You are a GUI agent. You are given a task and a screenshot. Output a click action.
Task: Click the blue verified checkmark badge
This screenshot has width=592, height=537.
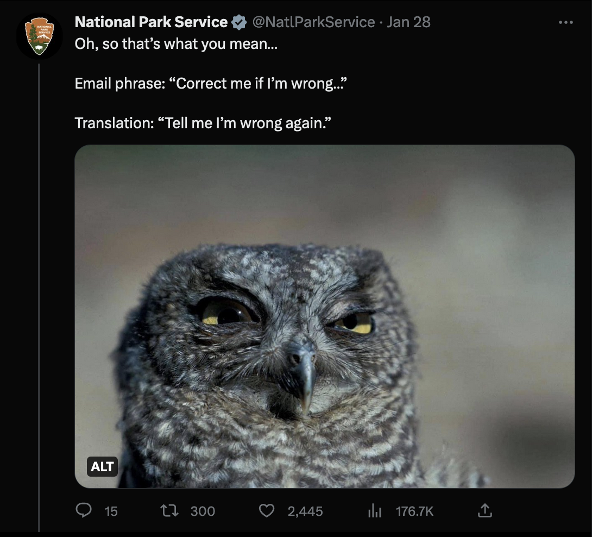(x=238, y=22)
